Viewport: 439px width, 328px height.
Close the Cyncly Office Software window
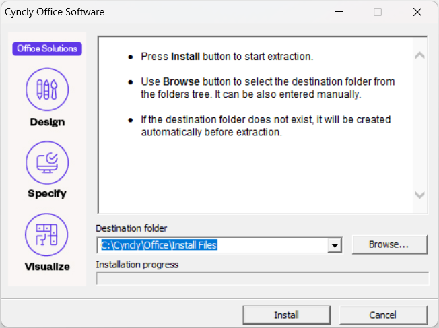click(x=417, y=12)
